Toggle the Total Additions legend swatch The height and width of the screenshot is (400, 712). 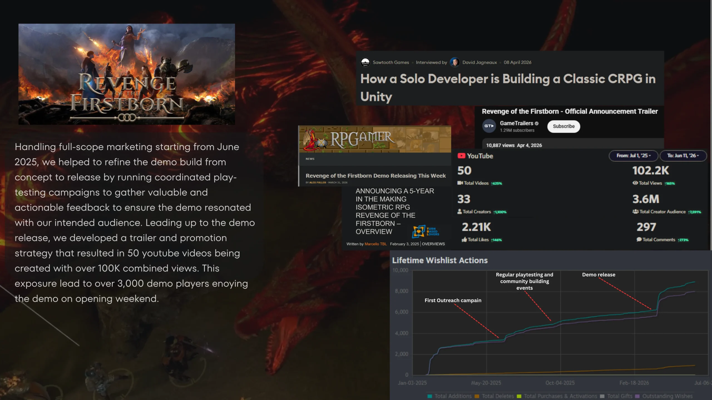coord(430,396)
